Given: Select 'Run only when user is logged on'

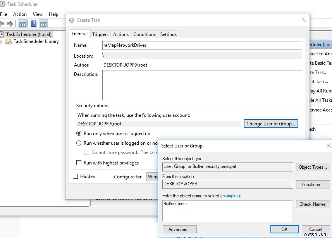Looking at the screenshot, I should point(79,134).
